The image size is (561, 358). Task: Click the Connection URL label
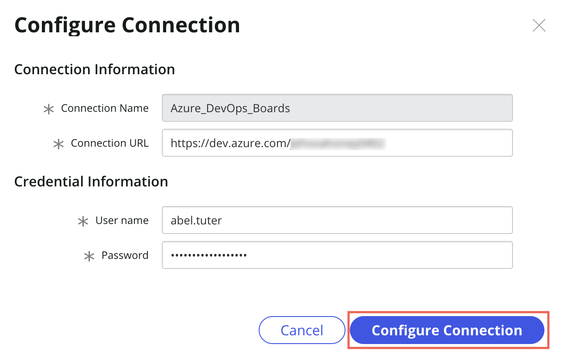[x=109, y=143]
